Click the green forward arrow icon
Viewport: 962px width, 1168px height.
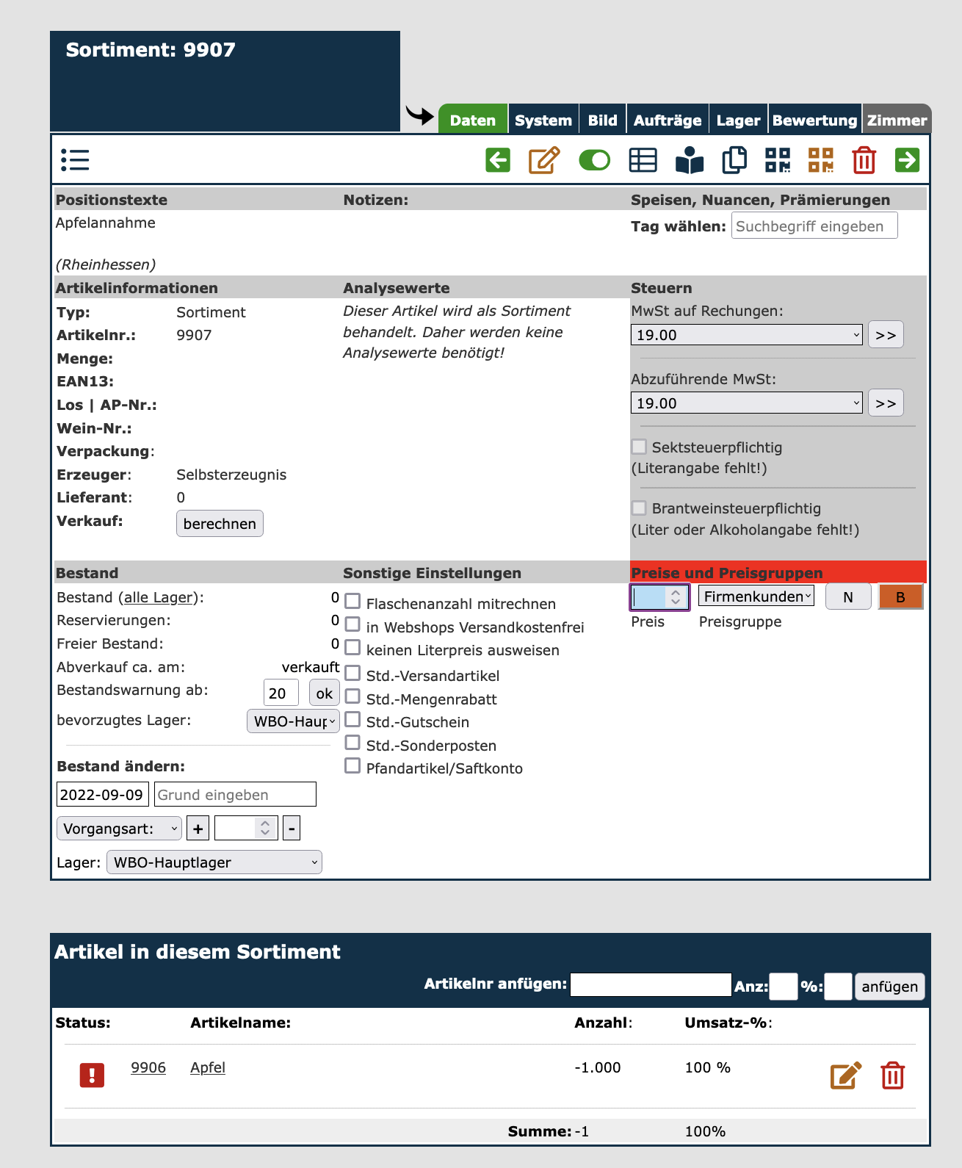(x=907, y=160)
